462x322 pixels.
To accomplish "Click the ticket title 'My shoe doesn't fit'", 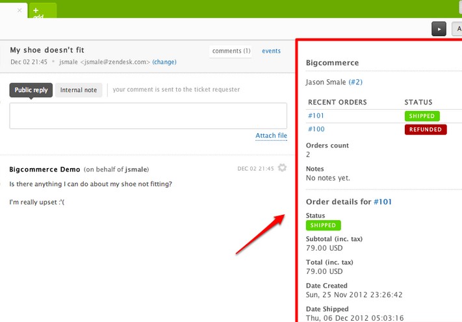I will [47, 50].
